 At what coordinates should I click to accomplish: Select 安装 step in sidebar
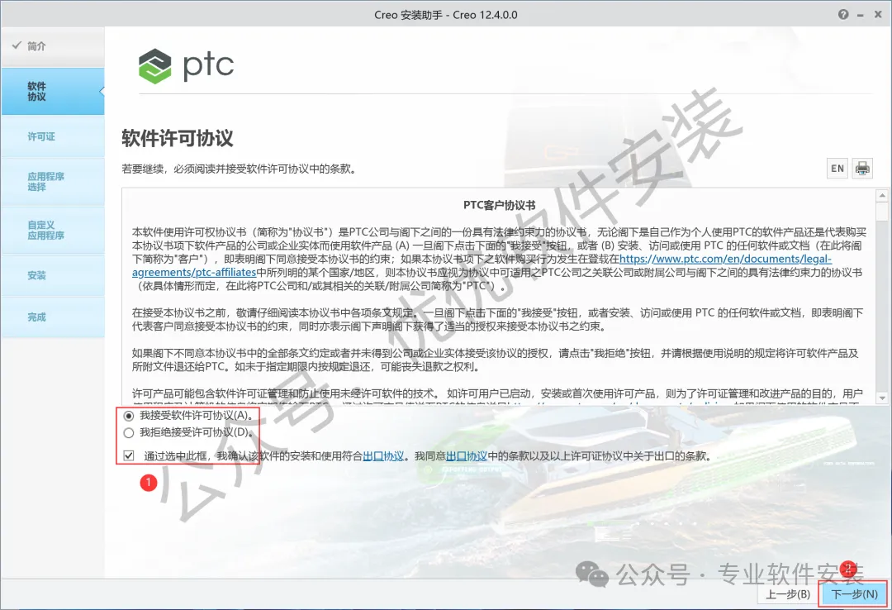(52, 276)
